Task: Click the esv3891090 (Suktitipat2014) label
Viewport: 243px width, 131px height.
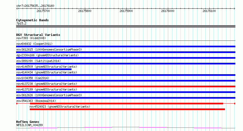Action: click(x=38, y=61)
